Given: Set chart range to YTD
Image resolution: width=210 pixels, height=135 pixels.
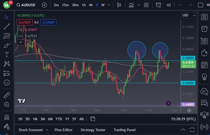Looking at the screenshot, I should pos(59,119).
